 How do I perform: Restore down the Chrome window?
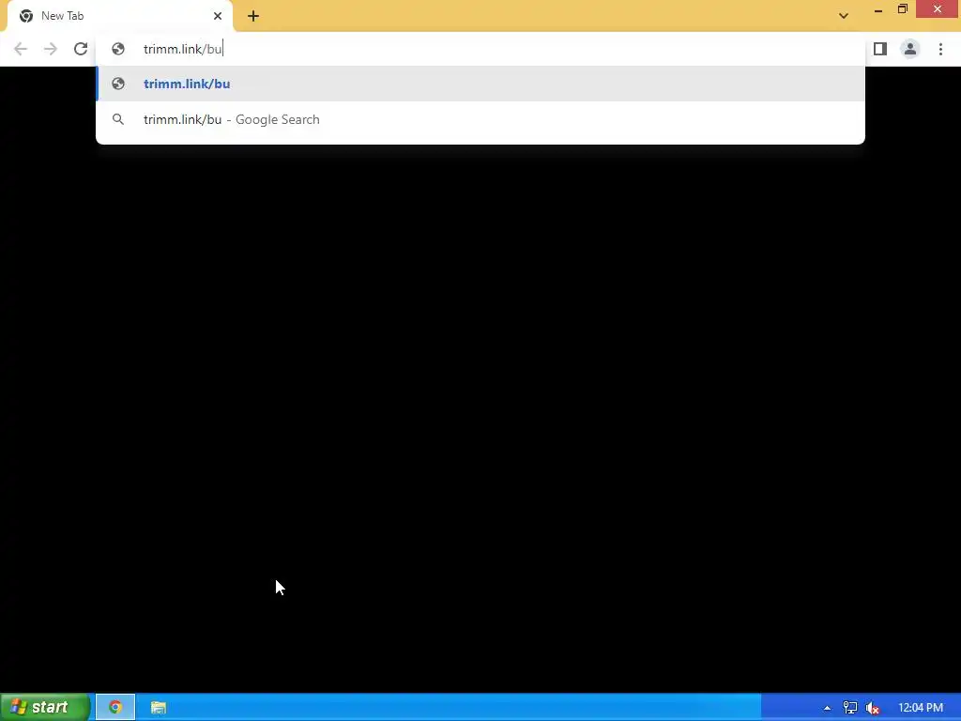point(902,9)
